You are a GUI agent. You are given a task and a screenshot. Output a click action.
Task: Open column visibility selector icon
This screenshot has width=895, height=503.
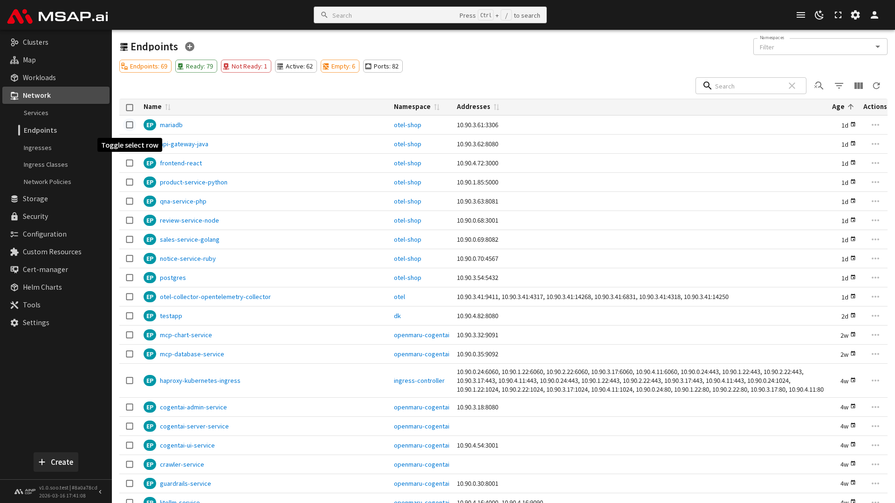point(858,86)
